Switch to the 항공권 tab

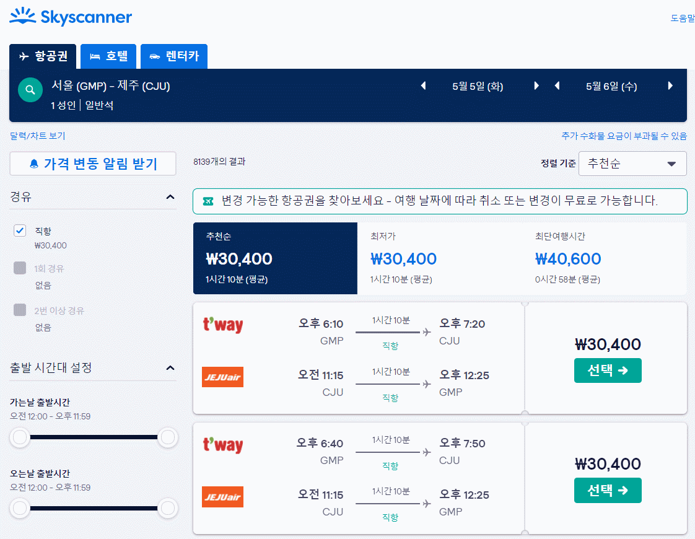click(x=43, y=56)
